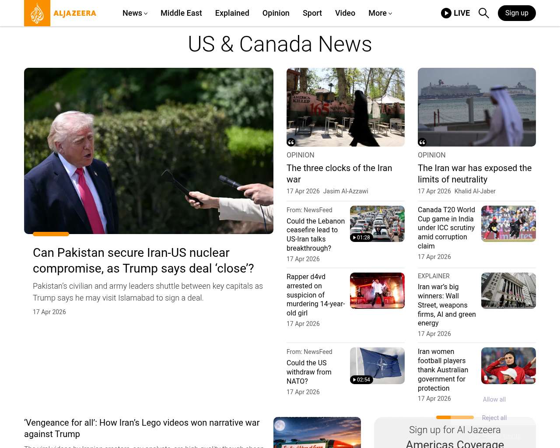
Task: Open the search magnifier icon
Action: coord(483,13)
